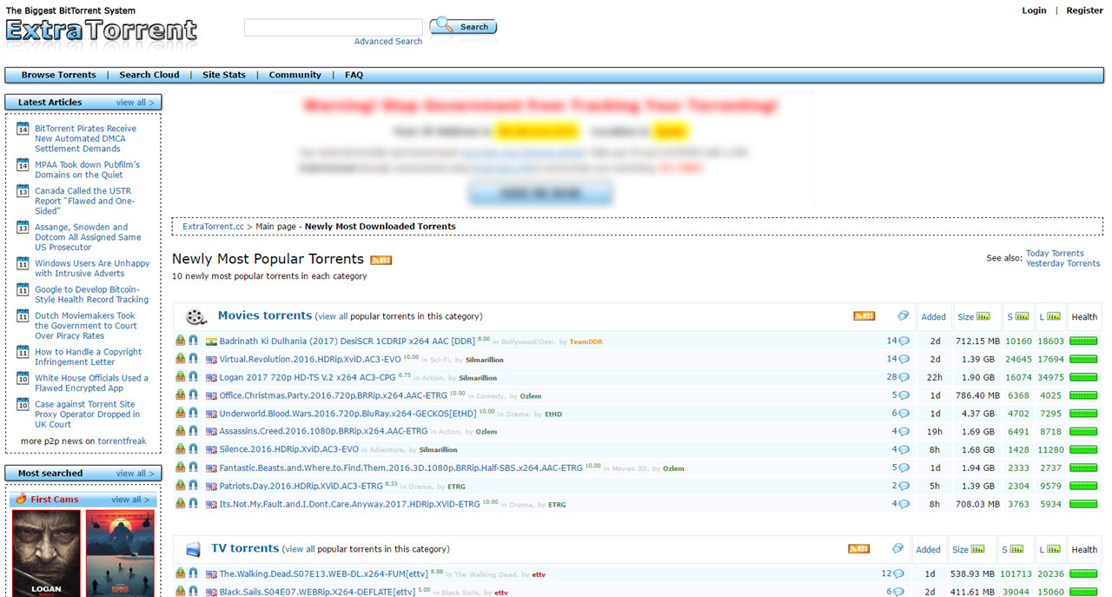Click health bar for Badrinath Ki Dulhania

1083,342
